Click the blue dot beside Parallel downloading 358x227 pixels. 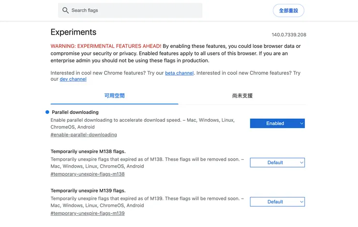pyautogui.click(x=47, y=112)
